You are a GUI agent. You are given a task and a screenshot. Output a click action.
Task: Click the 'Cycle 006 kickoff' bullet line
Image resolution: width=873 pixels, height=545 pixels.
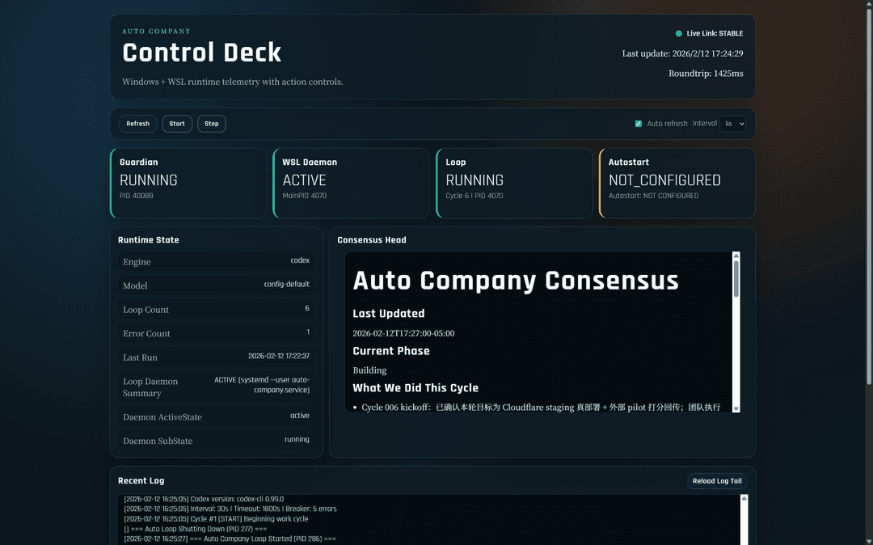pos(537,408)
